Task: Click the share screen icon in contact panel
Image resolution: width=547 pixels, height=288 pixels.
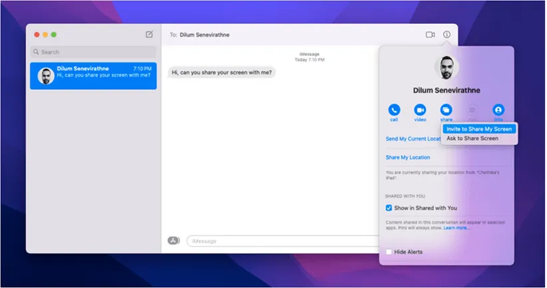Action: point(446,110)
